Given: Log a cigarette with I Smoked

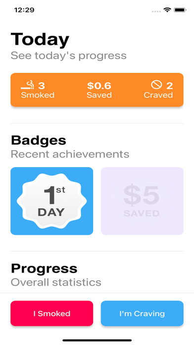Looking at the screenshot, I should pos(51,313).
